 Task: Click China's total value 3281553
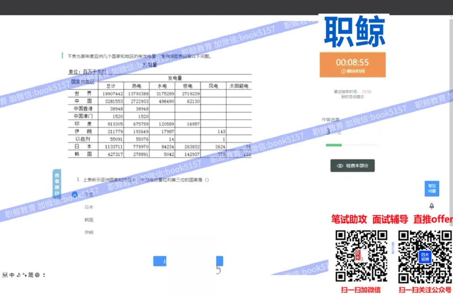(x=114, y=101)
